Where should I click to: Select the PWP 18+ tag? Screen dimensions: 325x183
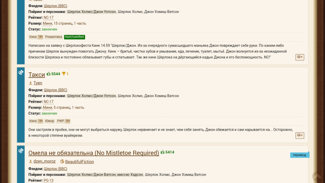63,121
